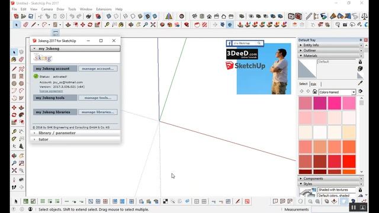Toggle Monochrome face style icon
The image size is (379, 213).
pyautogui.click(x=155, y=17)
